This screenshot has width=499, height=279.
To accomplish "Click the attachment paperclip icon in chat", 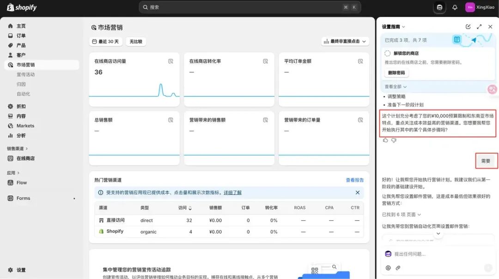I will 398,267.
